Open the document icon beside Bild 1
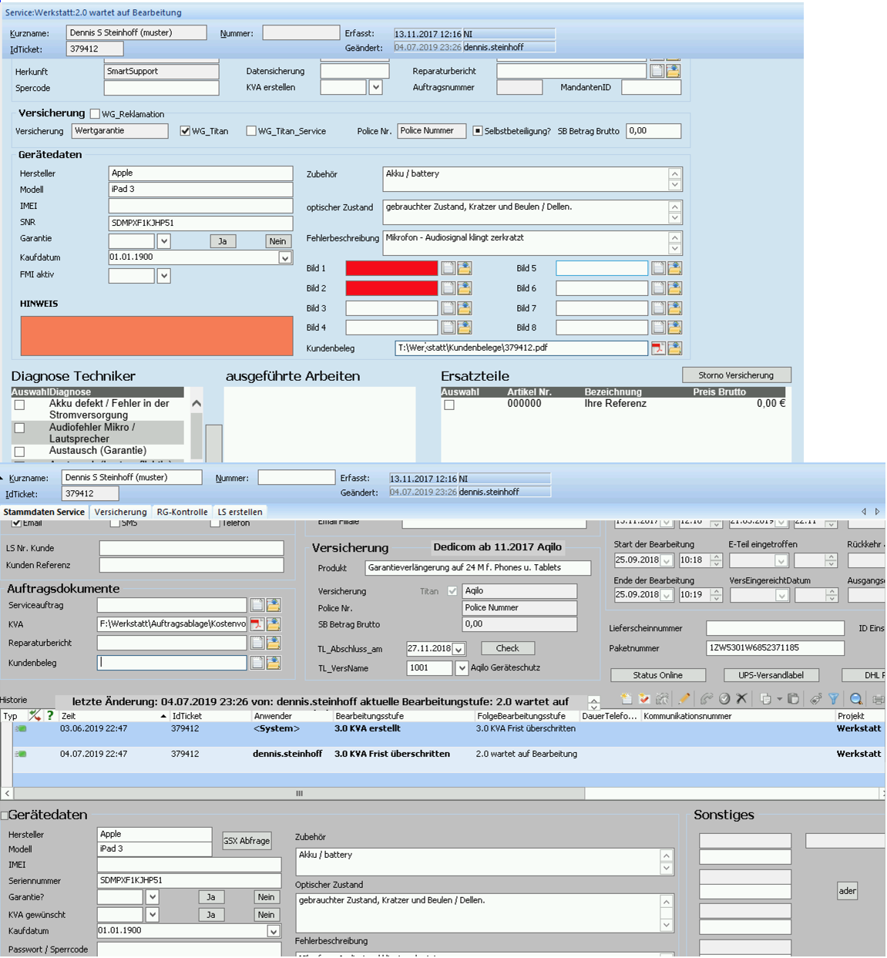The image size is (887, 958). coord(448,268)
